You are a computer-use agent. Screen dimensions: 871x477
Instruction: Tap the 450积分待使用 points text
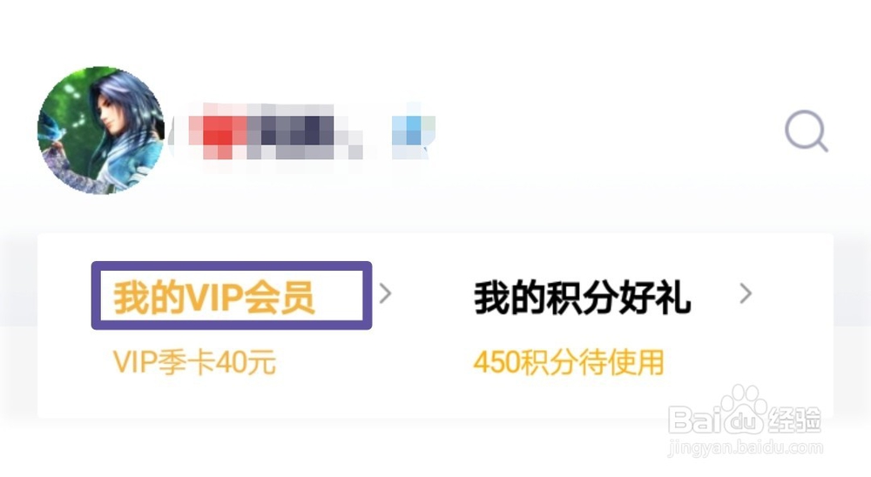coord(568,363)
